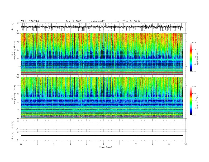This screenshot has width=209, height=162.
Task: Click time axis tick label "8"
Action: 153,144
